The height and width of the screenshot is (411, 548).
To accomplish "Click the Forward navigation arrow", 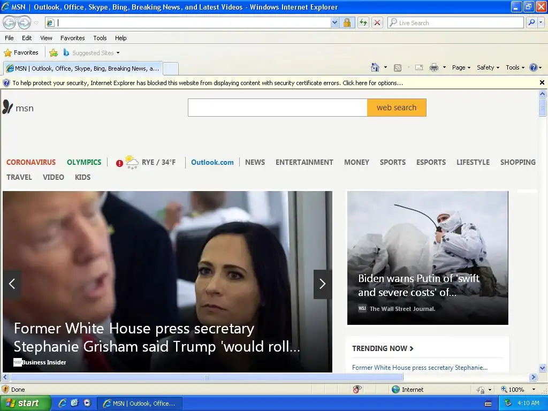I will click(x=24, y=22).
